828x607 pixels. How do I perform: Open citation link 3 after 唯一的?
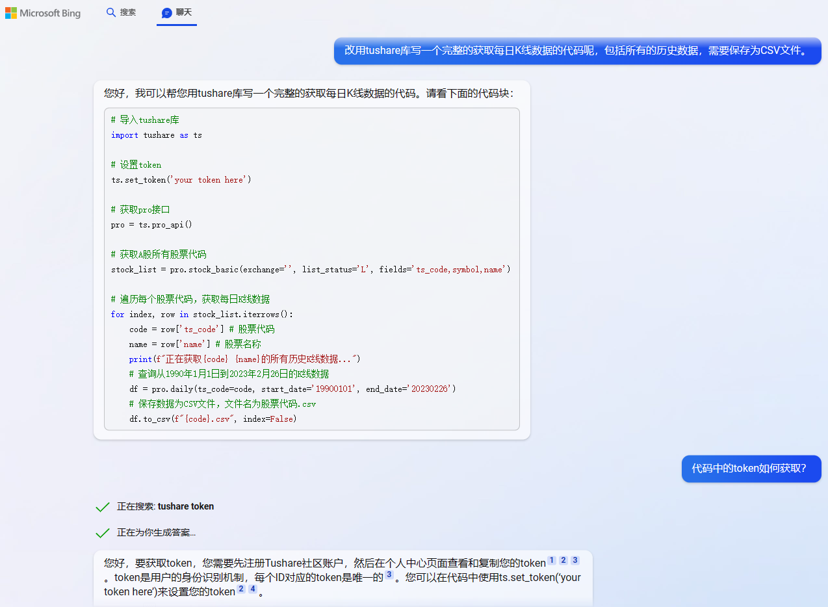[389, 575]
